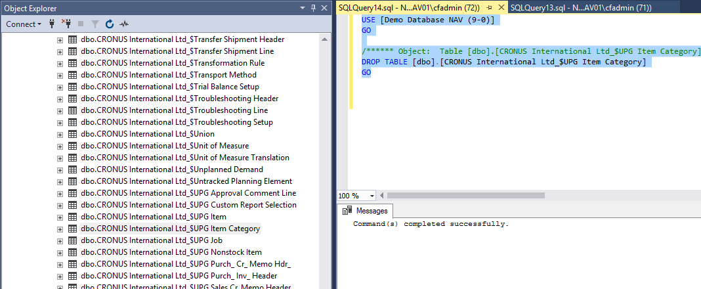Expand the $Unplanned Demand table node
This screenshot has height=289, width=701.
60,170
